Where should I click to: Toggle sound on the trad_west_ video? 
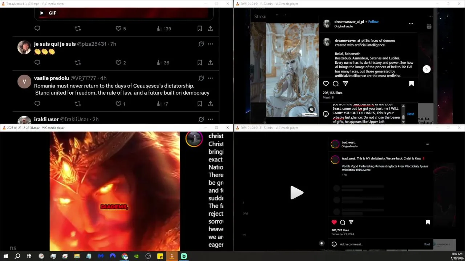322,244
